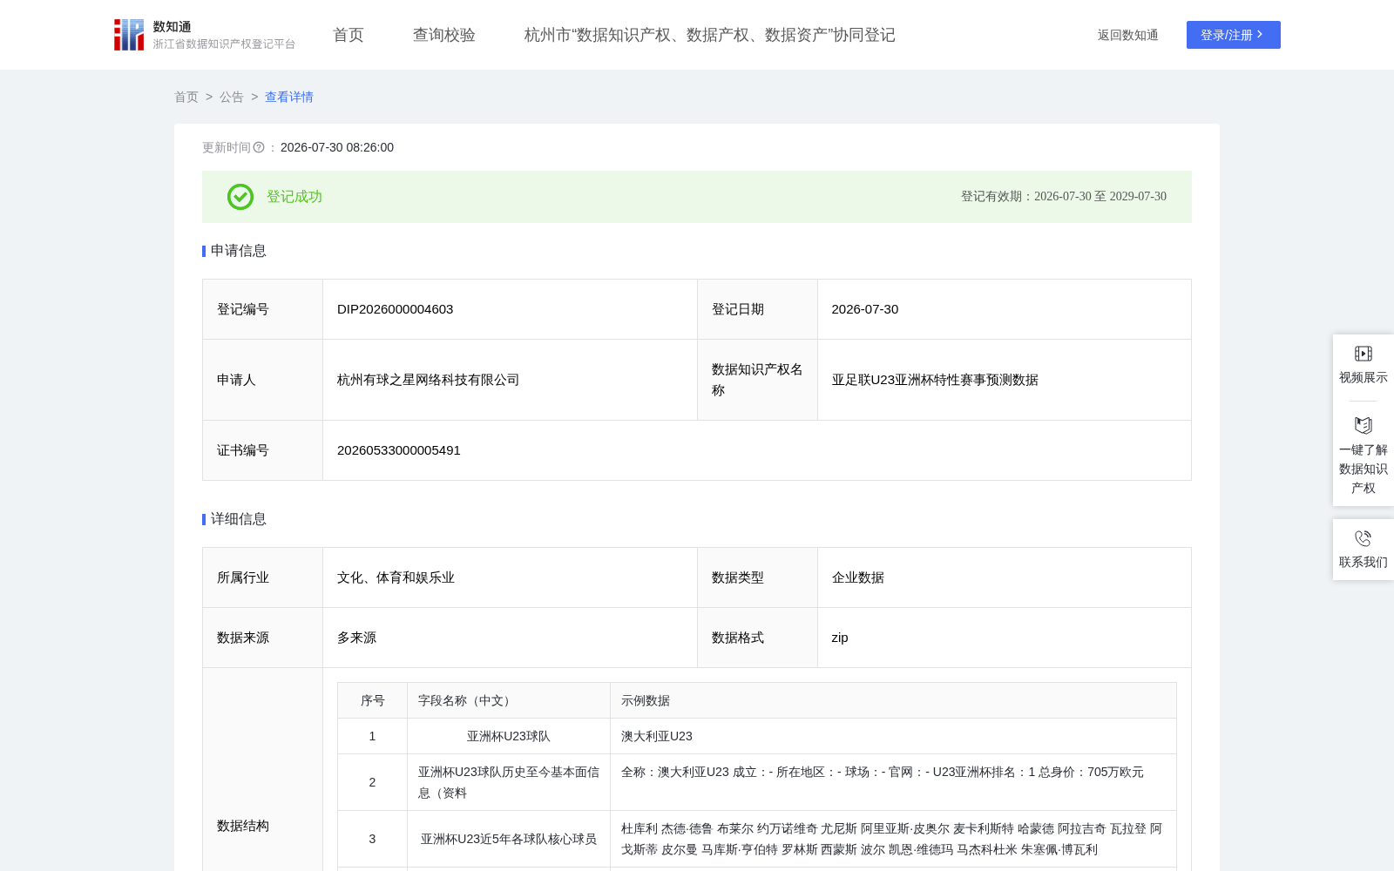1394x871 pixels.
Task: Click the 登记编号 label cell
Action: pyautogui.click(x=263, y=309)
